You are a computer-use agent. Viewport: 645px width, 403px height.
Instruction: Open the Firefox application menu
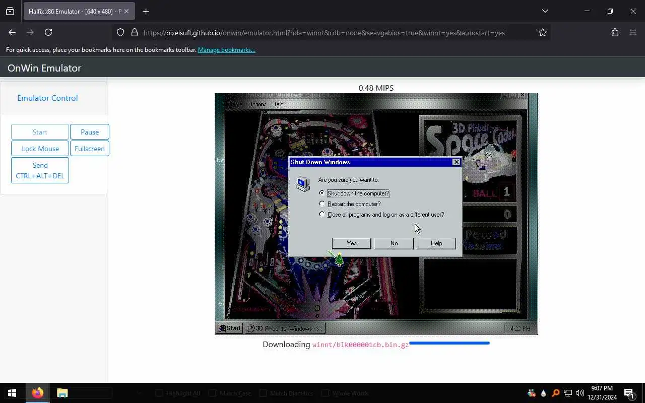pyautogui.click(x=633, y=32)
